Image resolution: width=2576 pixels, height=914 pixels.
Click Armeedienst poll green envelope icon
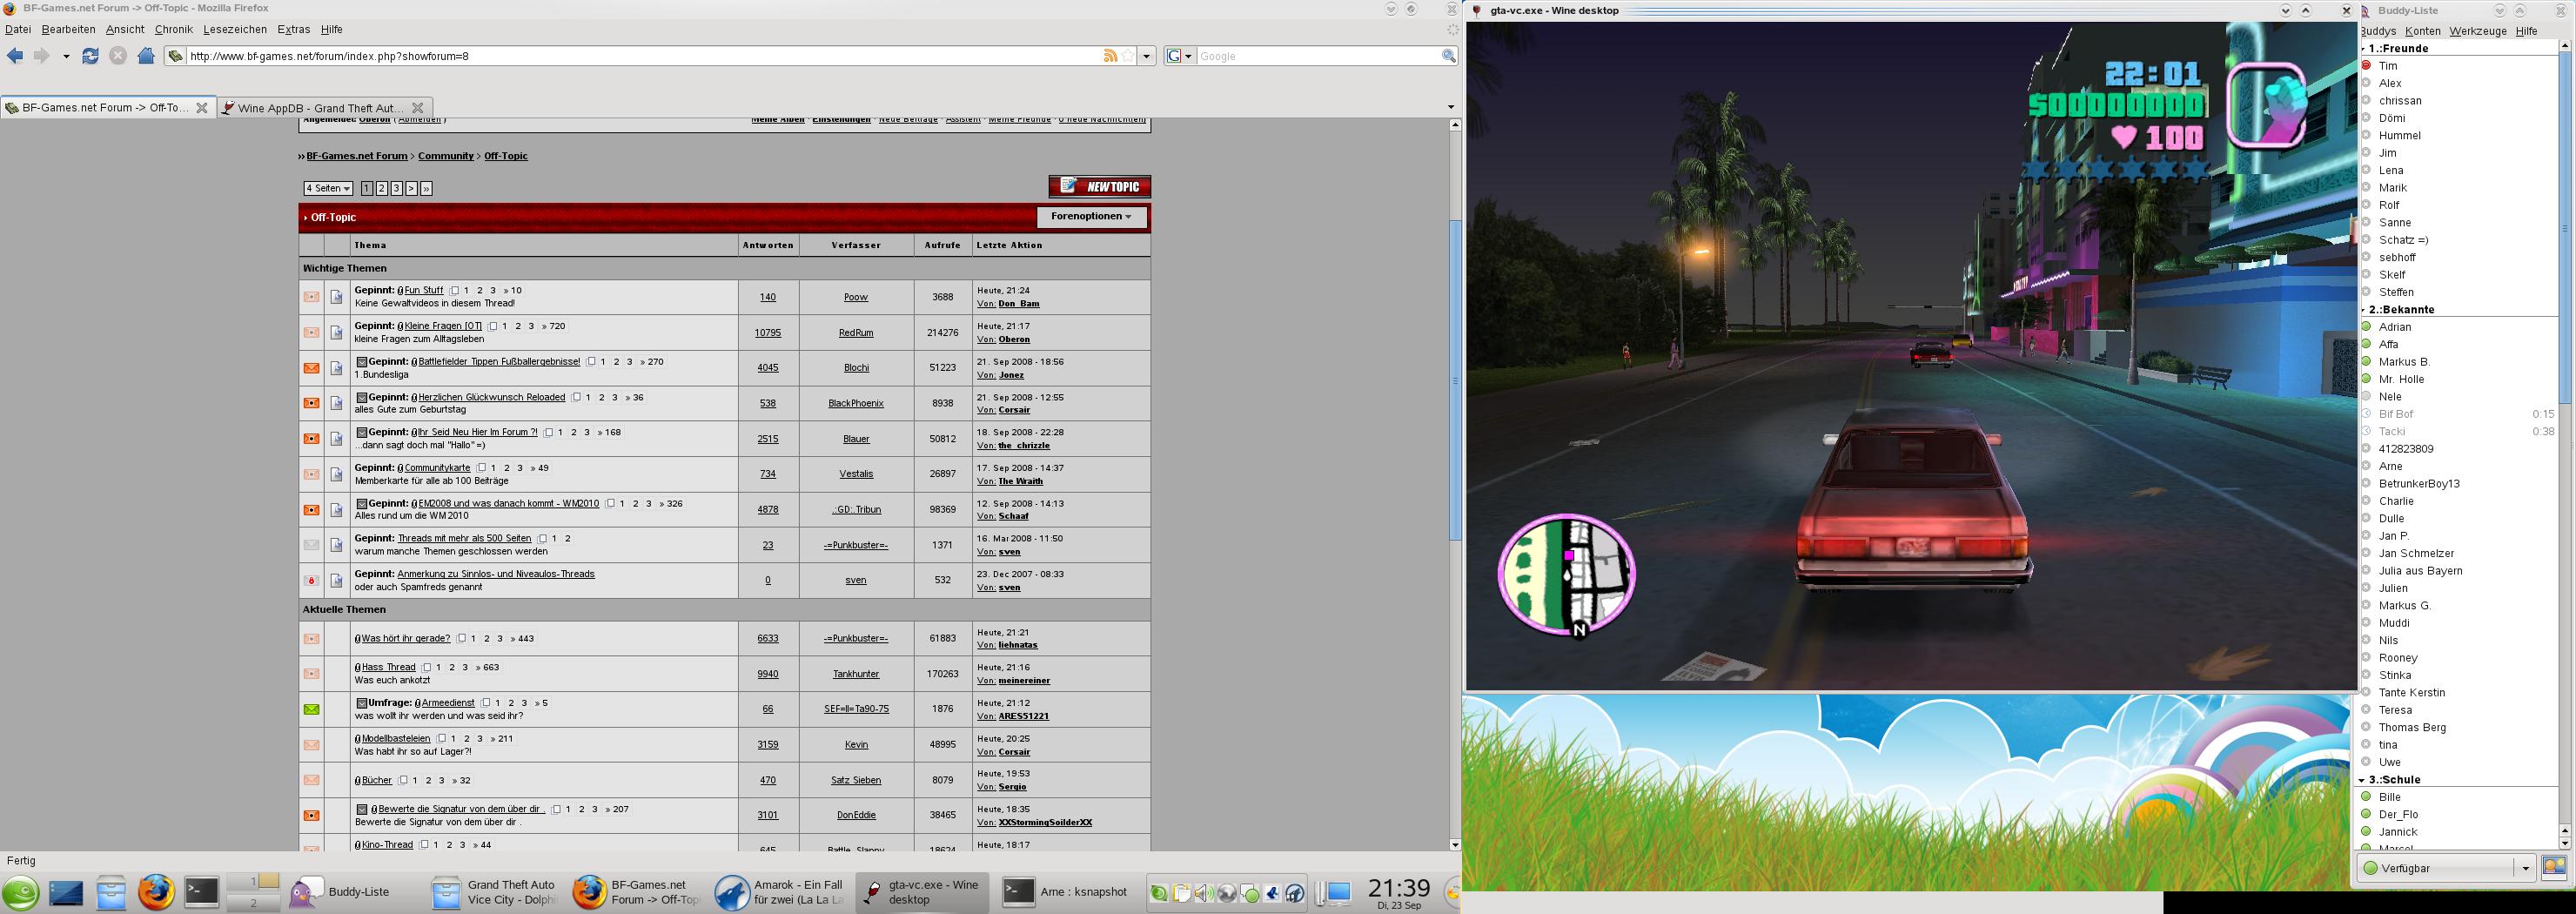312,709
